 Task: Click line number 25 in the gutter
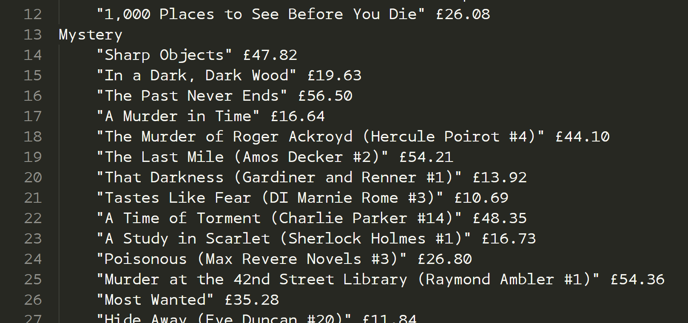(x=33, y=279)
